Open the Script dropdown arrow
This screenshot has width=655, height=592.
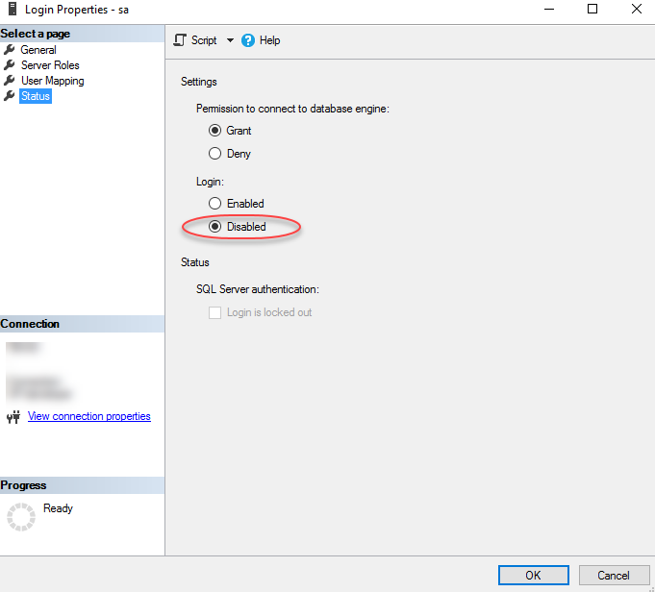coord(230,40)
